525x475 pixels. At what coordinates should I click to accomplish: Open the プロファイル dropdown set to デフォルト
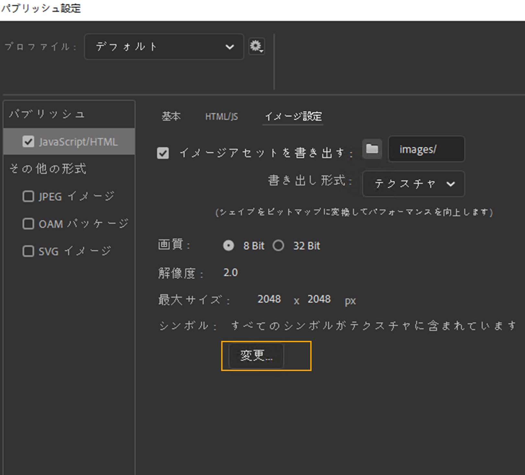point(164,47)
